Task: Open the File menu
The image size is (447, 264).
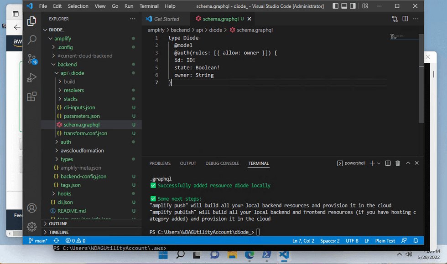Action: pos(43,6)
